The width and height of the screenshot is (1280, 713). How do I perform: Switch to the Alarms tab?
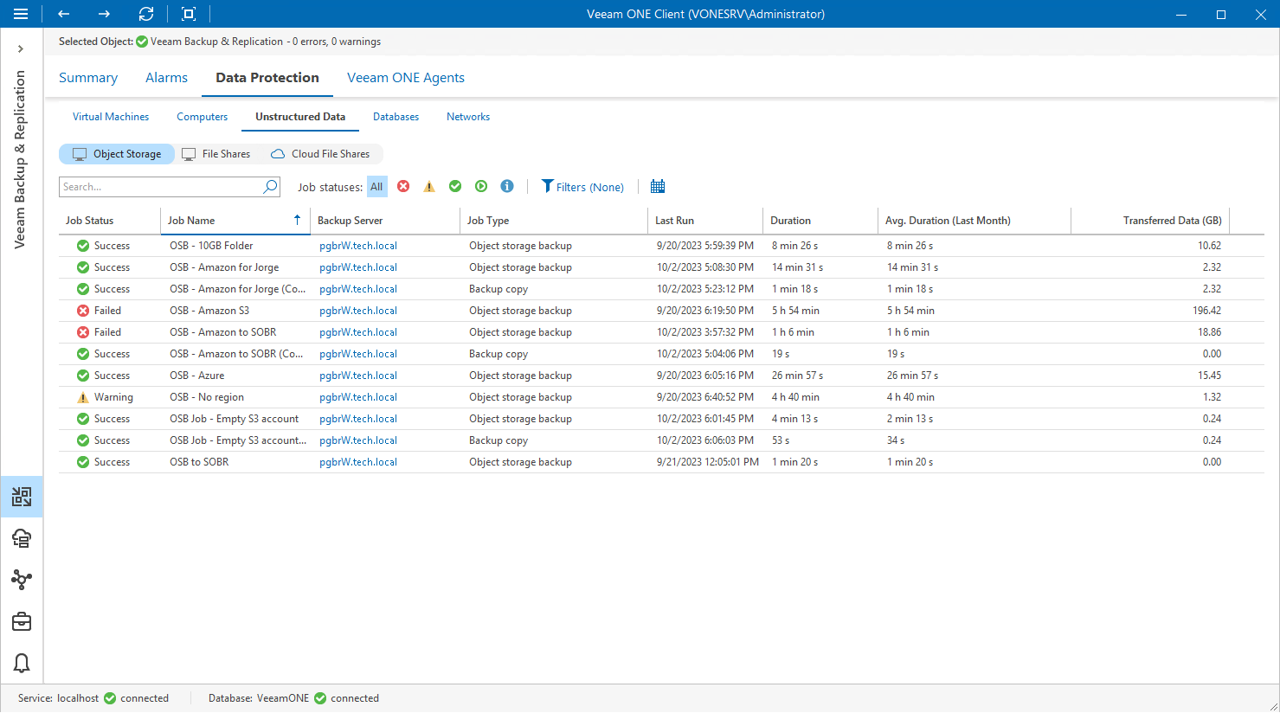(x=166, y=77)
